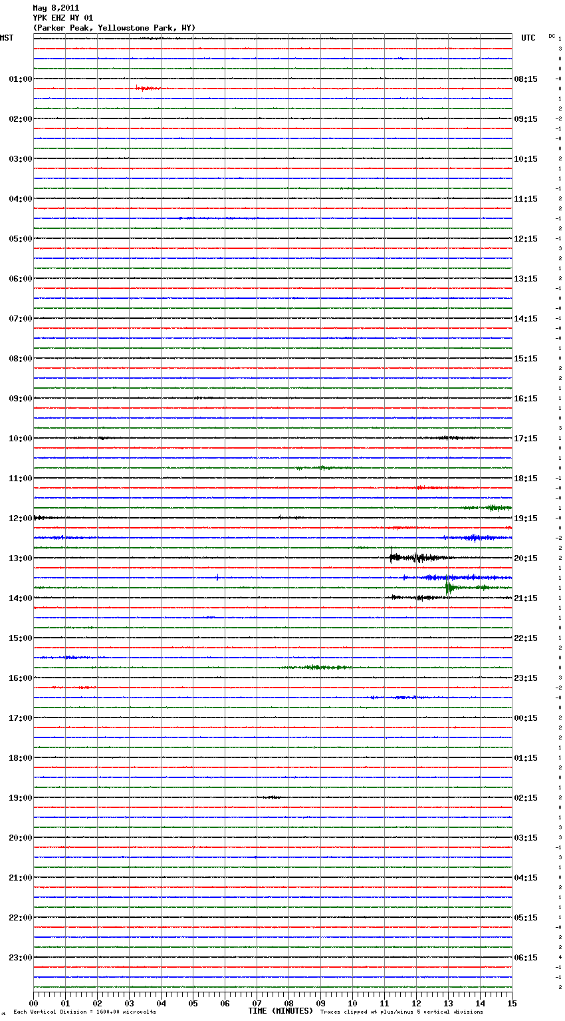
Task: Click the red seismic burst below the 01:00 trace
Action: click(148, 88)
